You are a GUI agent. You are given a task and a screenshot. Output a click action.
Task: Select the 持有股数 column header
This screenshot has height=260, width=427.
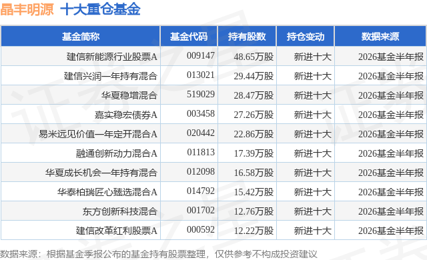pos(247,37)
